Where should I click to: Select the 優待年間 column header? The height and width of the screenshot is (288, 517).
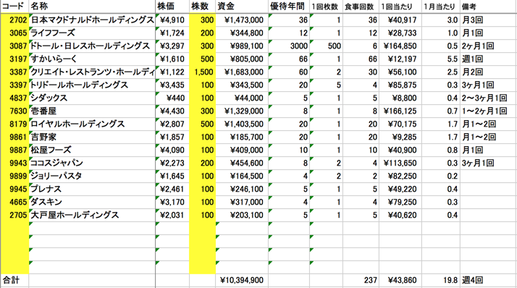289,7
